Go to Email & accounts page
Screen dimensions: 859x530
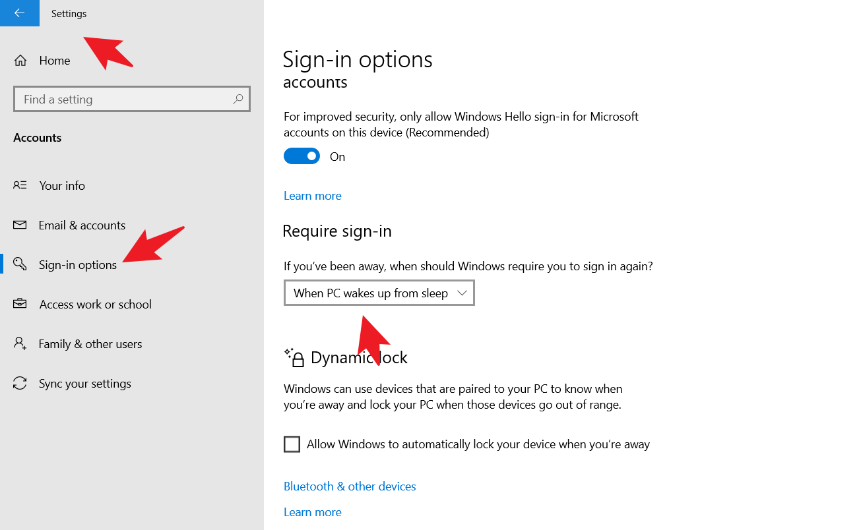[x=82, y=225]
